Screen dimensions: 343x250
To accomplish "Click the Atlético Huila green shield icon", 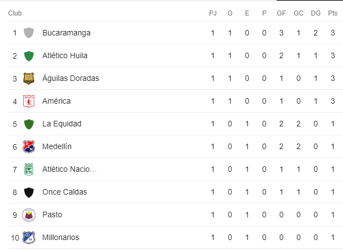I will pos(29,55).
